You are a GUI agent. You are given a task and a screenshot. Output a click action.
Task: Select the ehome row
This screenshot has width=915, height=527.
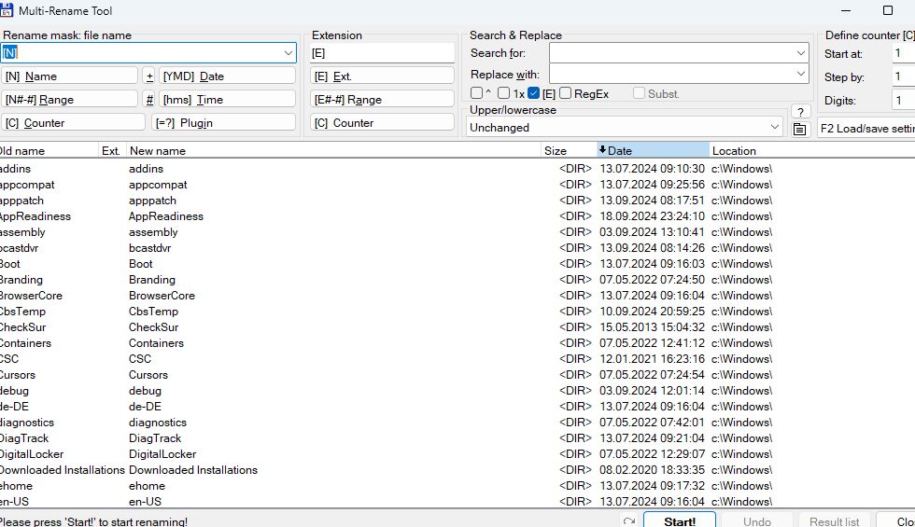click(457, 486)
